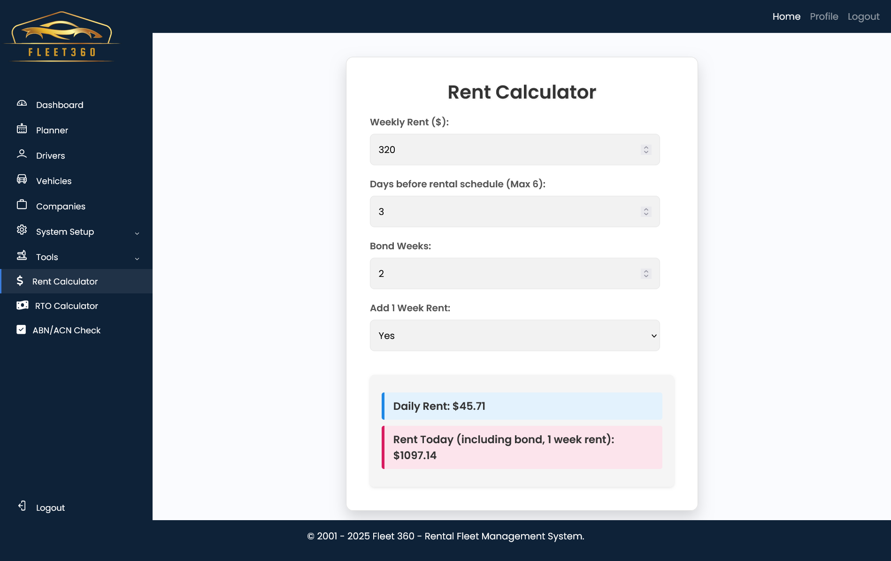Screen dimensions: 891x561
Task: Click the Vehicles car icon
Action: click(22, 180)
